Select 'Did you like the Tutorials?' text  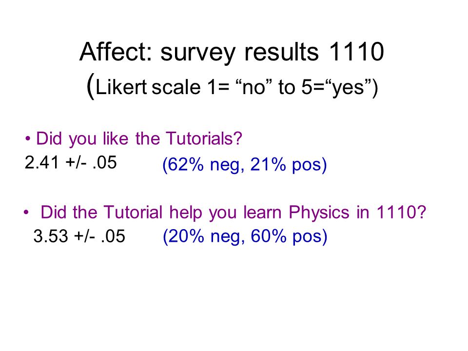(x=139, y=139)
